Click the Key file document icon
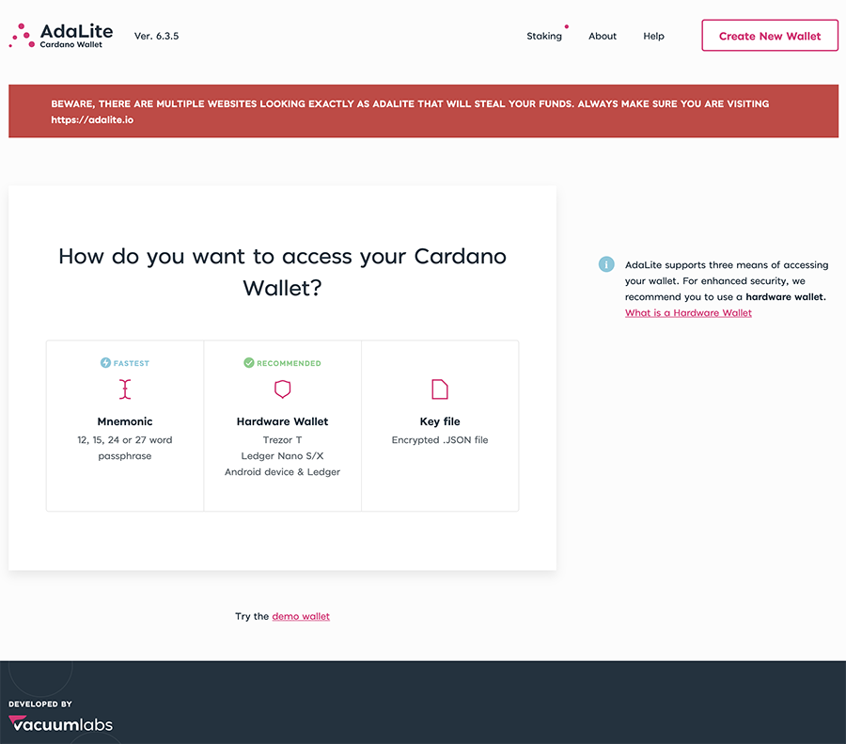The width and height of the screenshot is (846, 744). (440, 388)
